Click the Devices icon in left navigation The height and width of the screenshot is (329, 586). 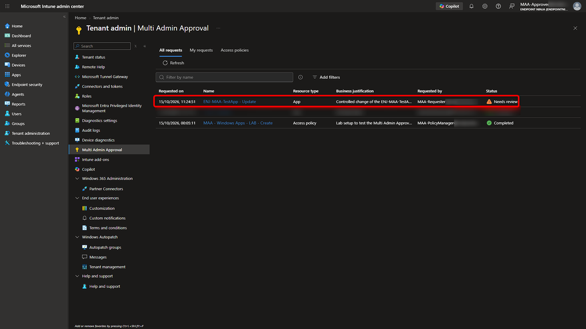coord(7,65)
